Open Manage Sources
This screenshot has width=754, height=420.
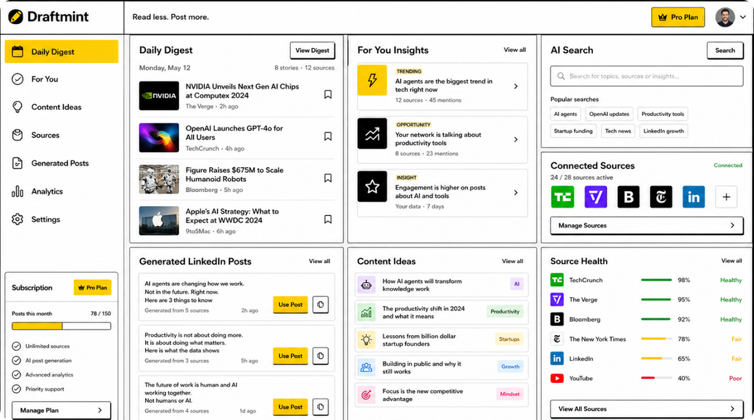coord(646,225)
